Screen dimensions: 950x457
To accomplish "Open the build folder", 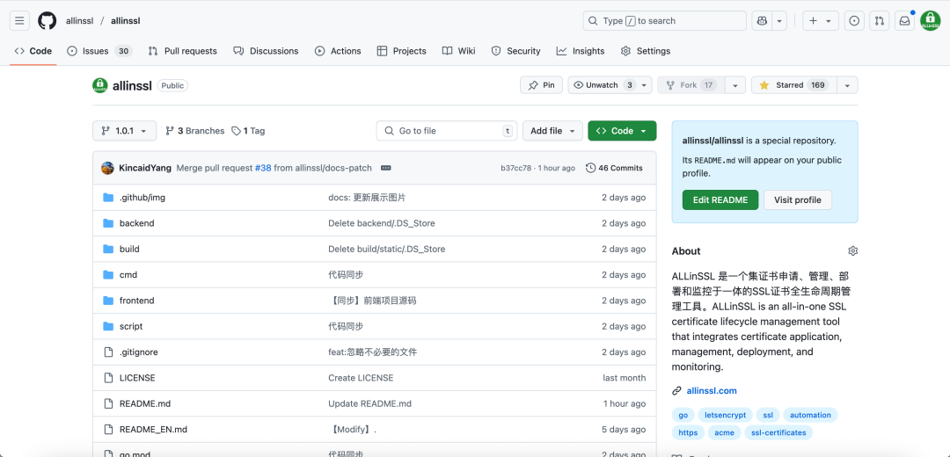I will point(129,250).
